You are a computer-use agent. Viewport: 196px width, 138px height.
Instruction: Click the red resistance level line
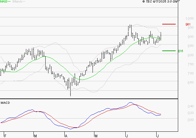click(x=169, y=24)
